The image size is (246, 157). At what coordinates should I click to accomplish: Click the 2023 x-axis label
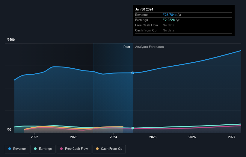coord(74,137)
